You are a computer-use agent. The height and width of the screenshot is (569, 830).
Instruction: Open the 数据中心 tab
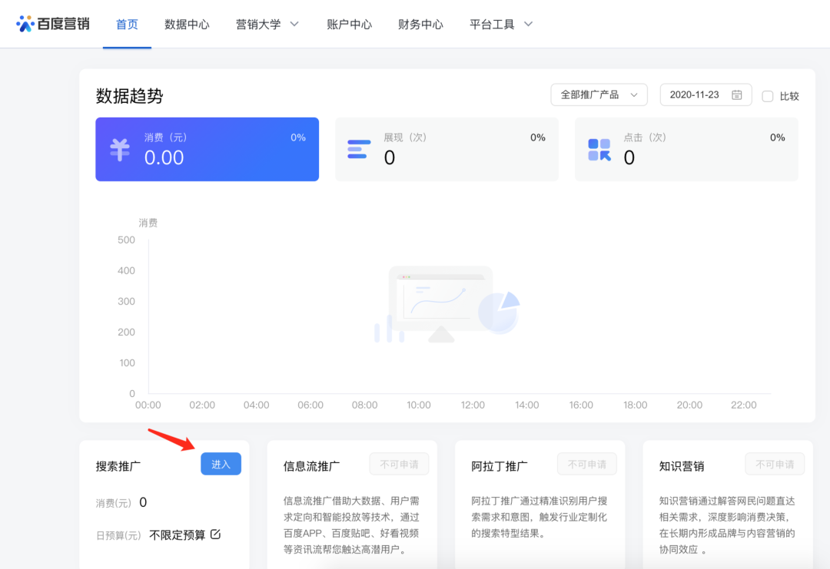pyautogui.click(x=187, y=25)
